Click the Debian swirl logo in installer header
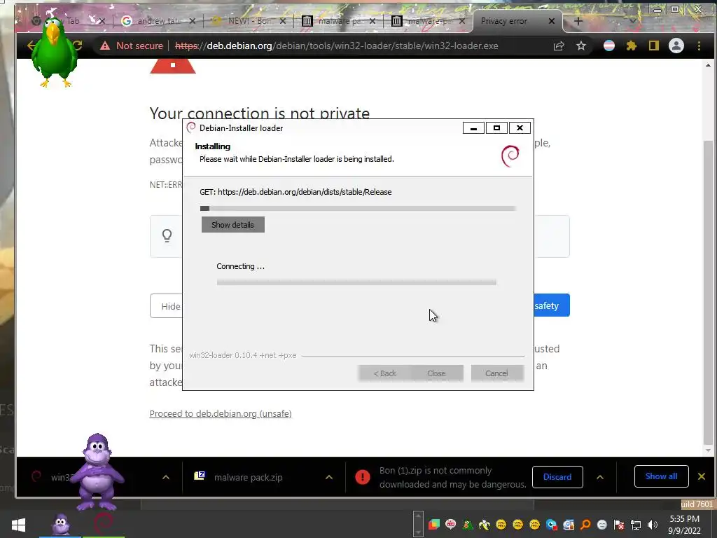The width and height of the screenshot is (717, 538). pyautogui.click(x=510, y=156)
